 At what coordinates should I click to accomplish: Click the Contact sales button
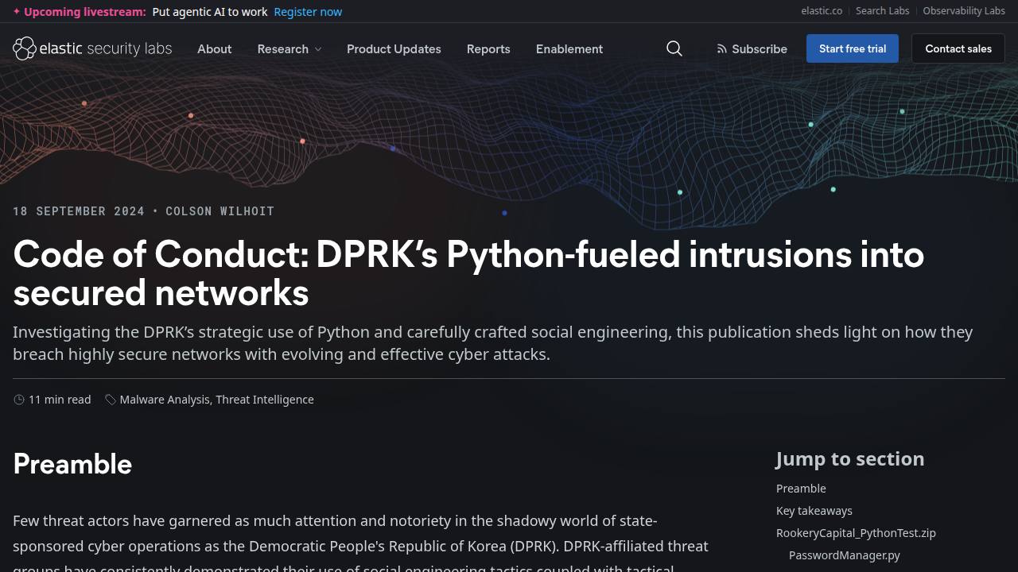[x=958, y=48]
